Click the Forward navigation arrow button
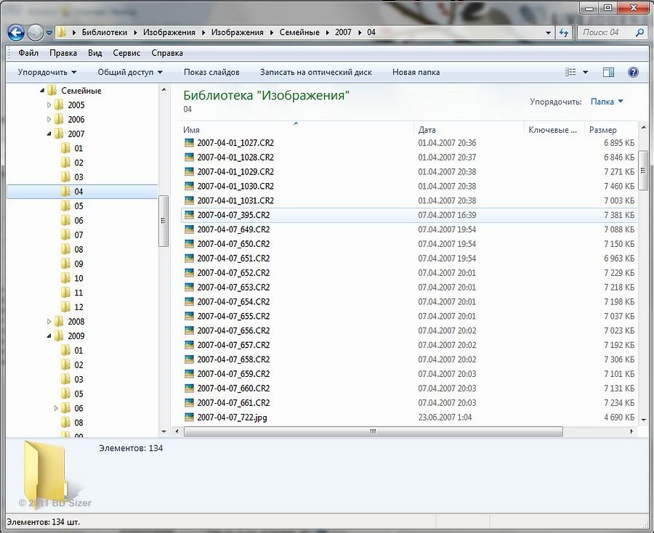This screenshot has width=654, height=533. (x=35, y=33)
